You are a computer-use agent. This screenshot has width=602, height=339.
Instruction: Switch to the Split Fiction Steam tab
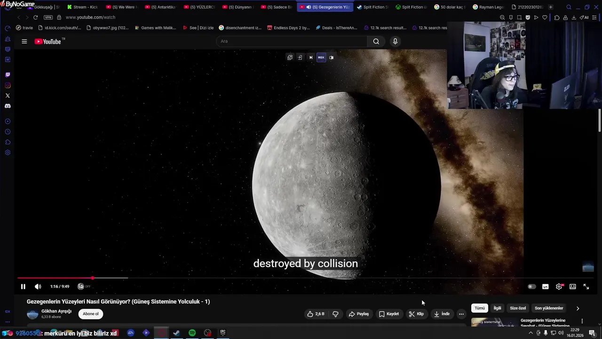pyautogui.click(x=372, y=7)
